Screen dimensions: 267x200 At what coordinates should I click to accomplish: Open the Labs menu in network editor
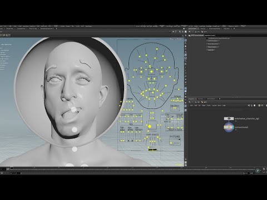(219, 106)
